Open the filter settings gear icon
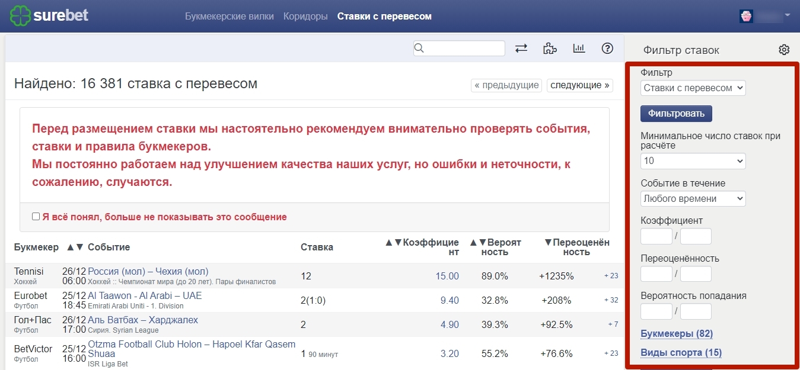 click(784, 50)
